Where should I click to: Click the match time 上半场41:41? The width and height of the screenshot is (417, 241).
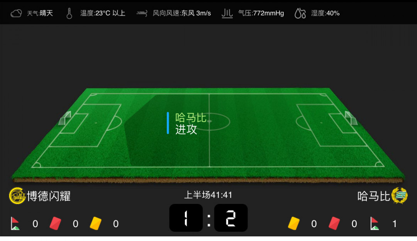[x=208, y=195]
